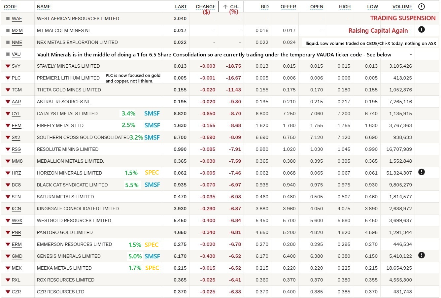Click the BID column header
This screenshot has height=298, width=441.
pos(264,7)
